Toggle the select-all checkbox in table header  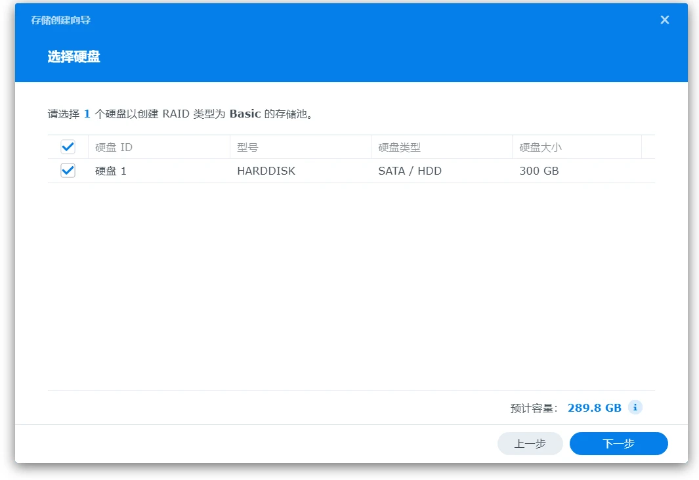(x=68, y=147)
